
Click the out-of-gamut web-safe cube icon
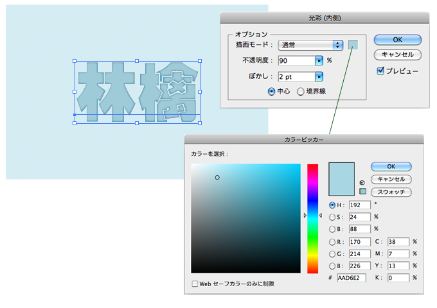point(363,182)
